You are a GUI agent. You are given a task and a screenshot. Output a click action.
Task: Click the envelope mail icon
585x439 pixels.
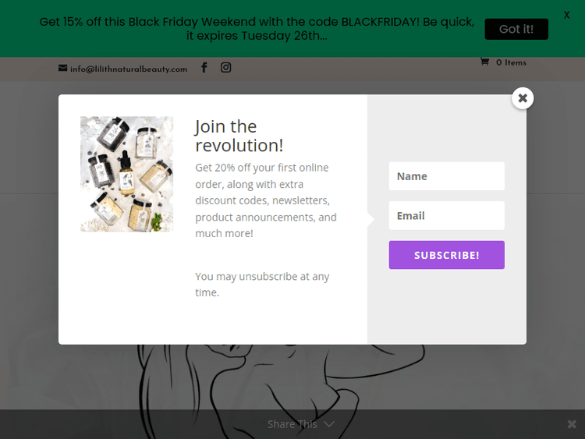point(63,69)
